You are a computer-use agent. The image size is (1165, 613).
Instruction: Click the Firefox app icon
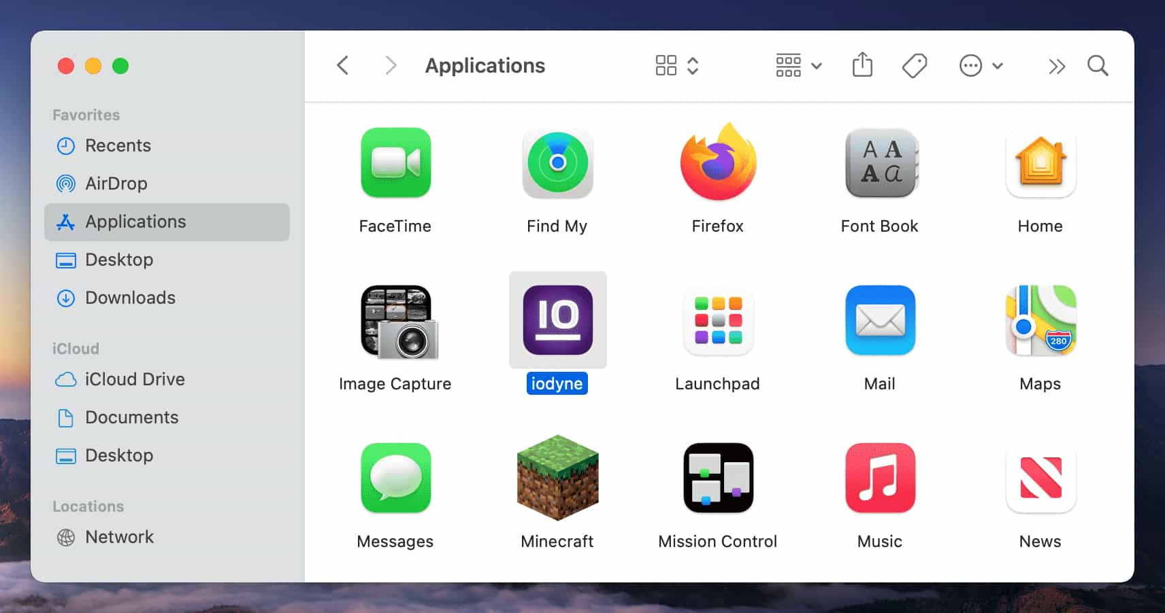pyautogui.click(x=718, y=163)
